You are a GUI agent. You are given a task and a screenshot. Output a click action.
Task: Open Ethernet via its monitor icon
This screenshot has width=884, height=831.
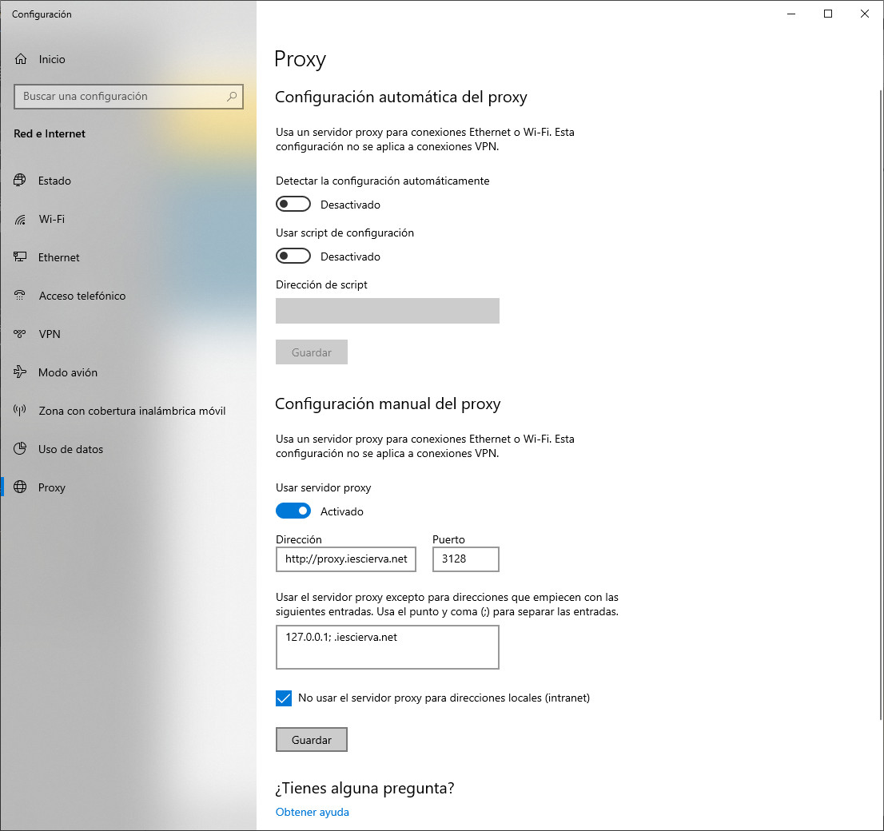click(x=21, y=257)
